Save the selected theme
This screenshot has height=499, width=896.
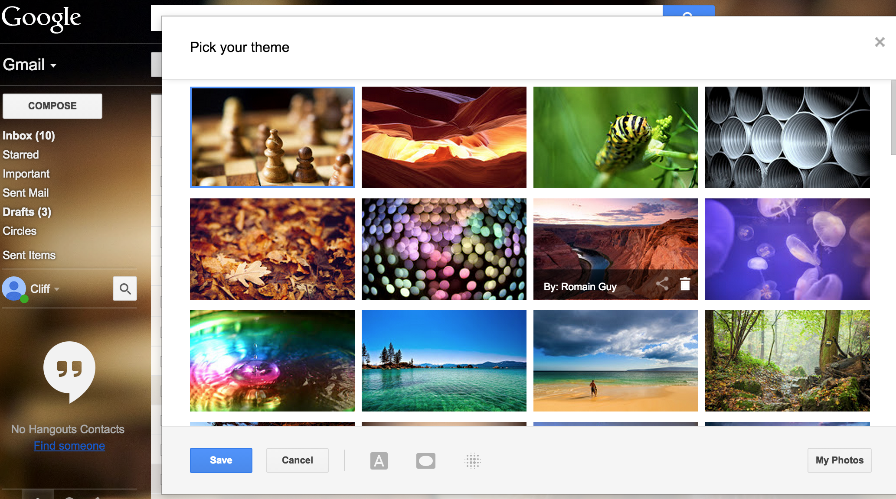(221, 460)
